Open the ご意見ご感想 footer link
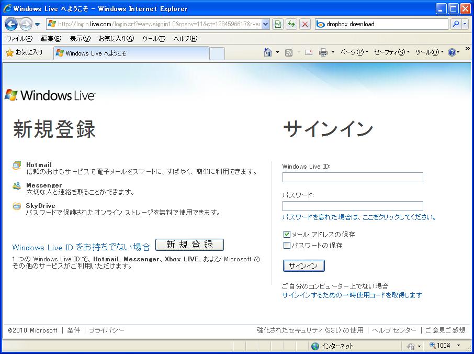Screen dimensions: 474x354 [x=445, y=330]
